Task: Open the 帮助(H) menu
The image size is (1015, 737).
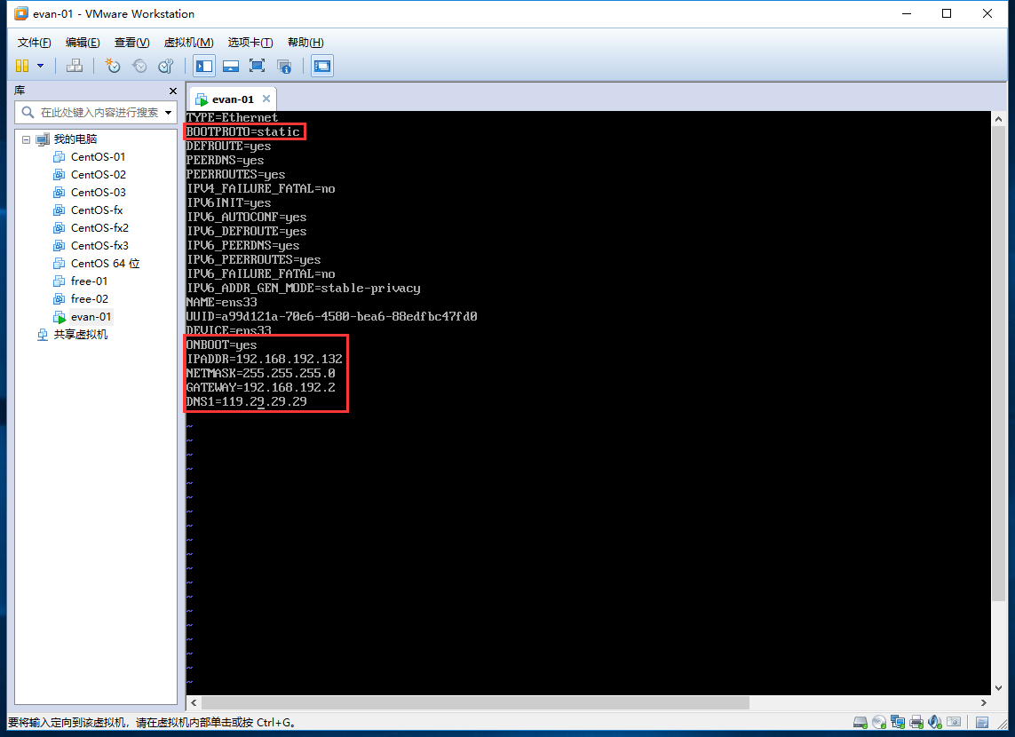Action: (305, 43)
